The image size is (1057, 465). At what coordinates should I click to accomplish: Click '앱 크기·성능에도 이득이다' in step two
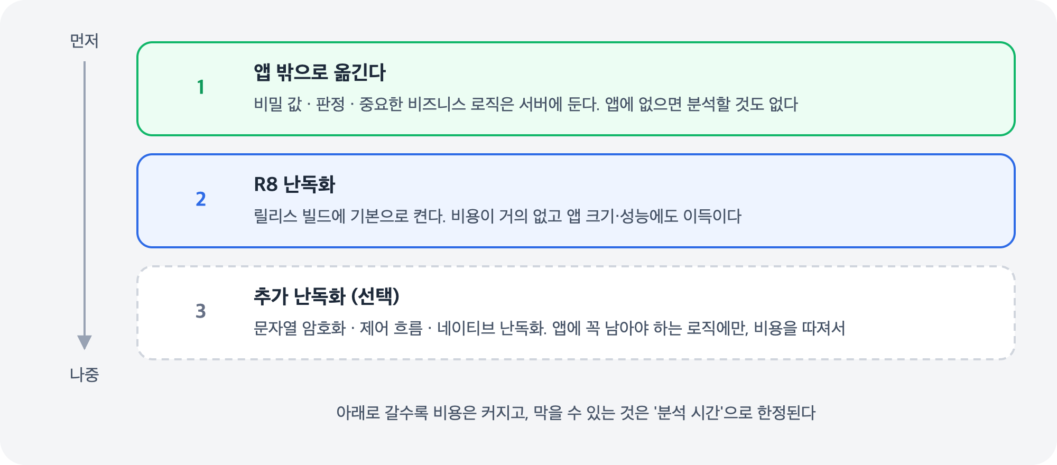pos(654,216)
